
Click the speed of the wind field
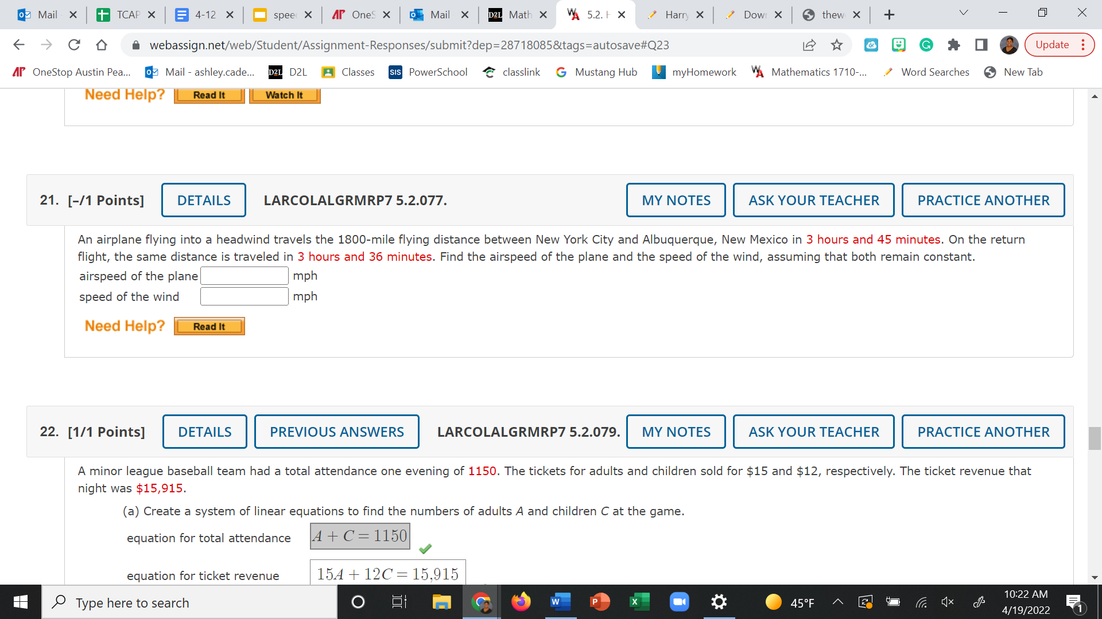click(245, 296)
